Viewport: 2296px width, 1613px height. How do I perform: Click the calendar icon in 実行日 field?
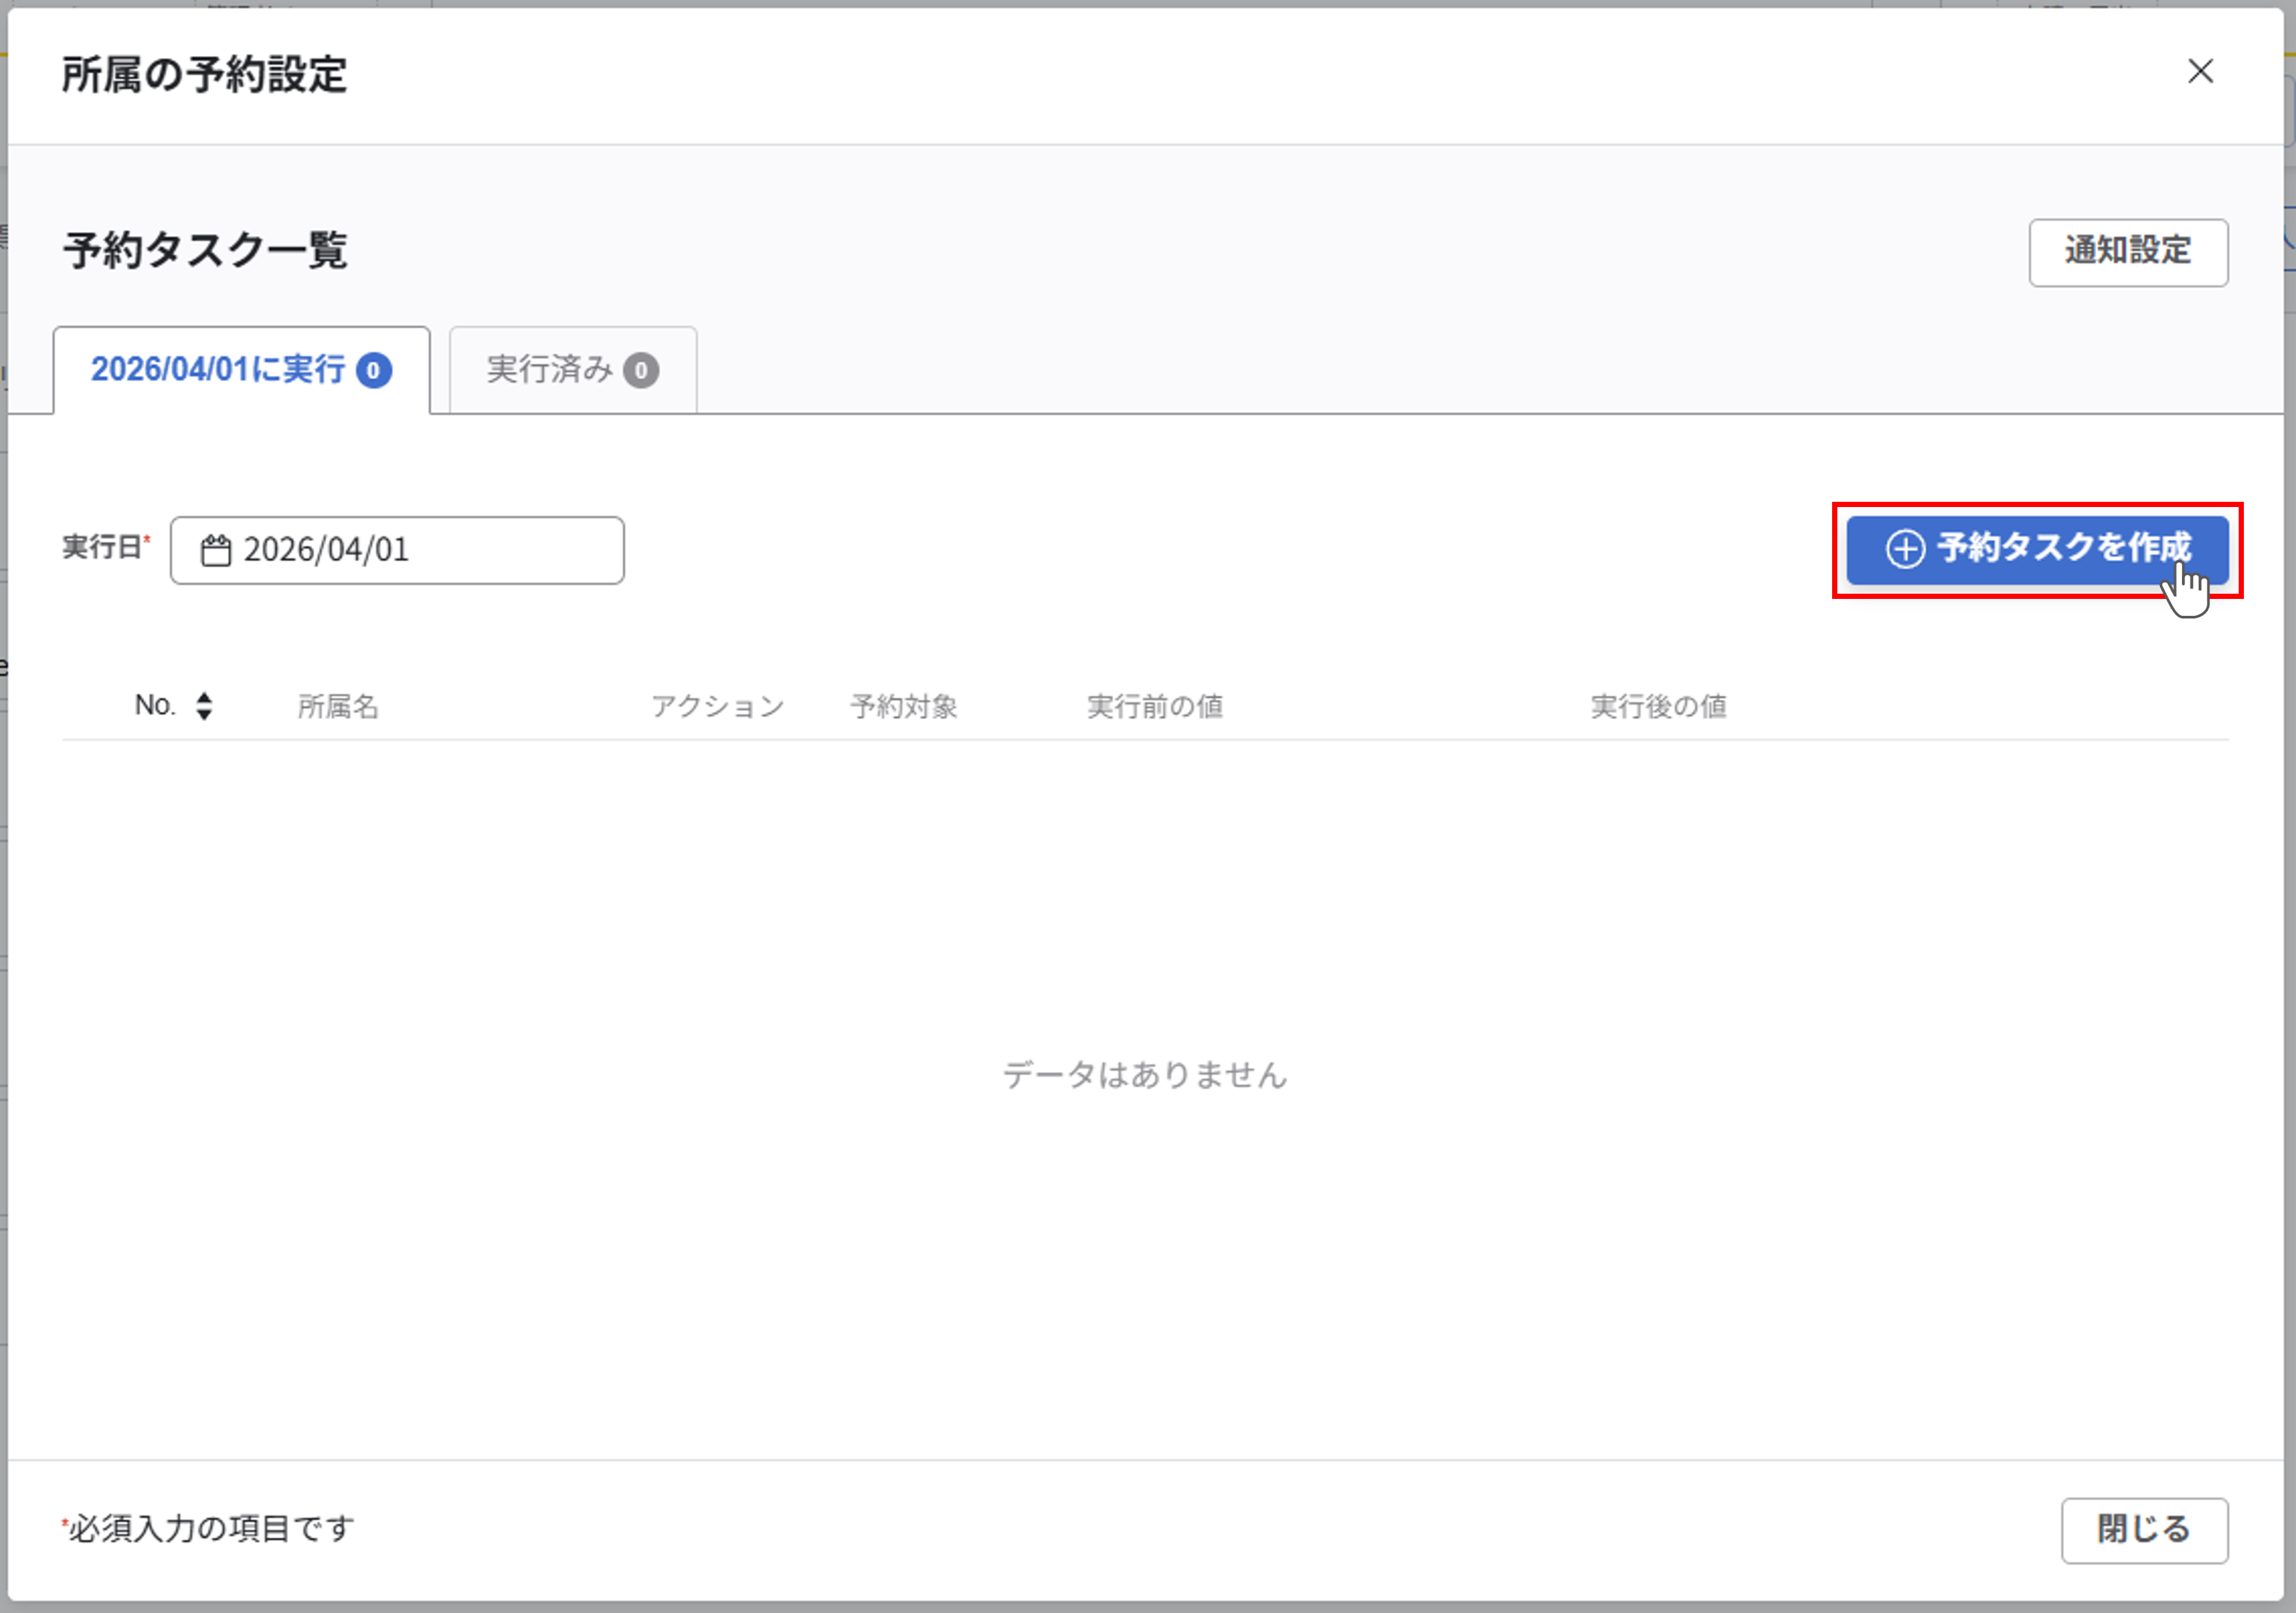(x=215, y=550)
